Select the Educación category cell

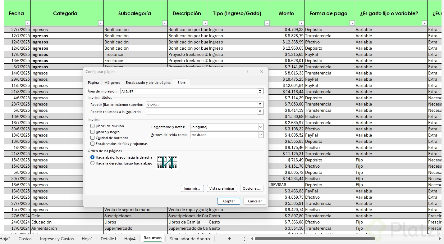67,222
